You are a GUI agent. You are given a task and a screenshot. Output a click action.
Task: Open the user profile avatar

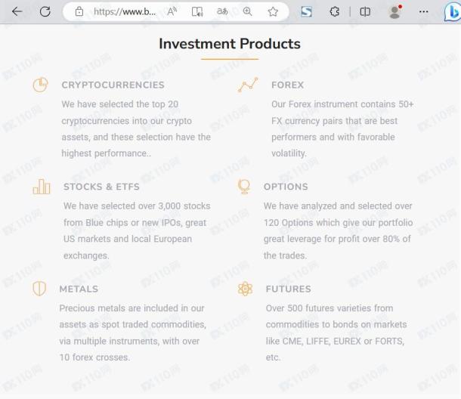pos(394,12)
